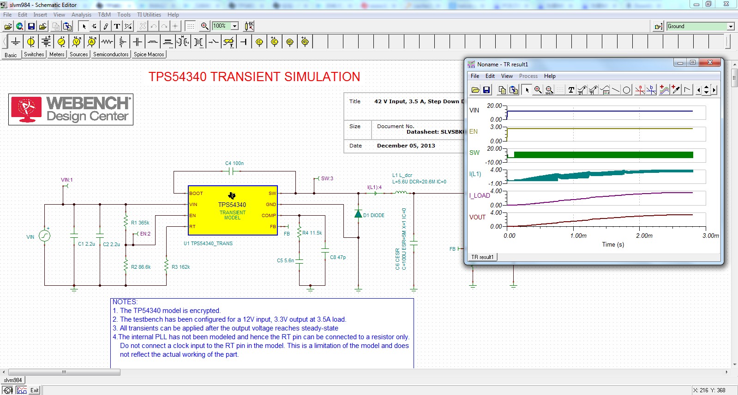738x395 pixels.
Task: Select the wire drawing pencil tool
Action: point(106,26)
